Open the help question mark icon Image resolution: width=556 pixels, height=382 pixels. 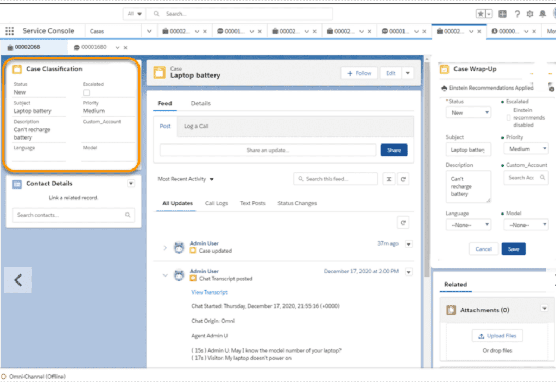(517, 14)
